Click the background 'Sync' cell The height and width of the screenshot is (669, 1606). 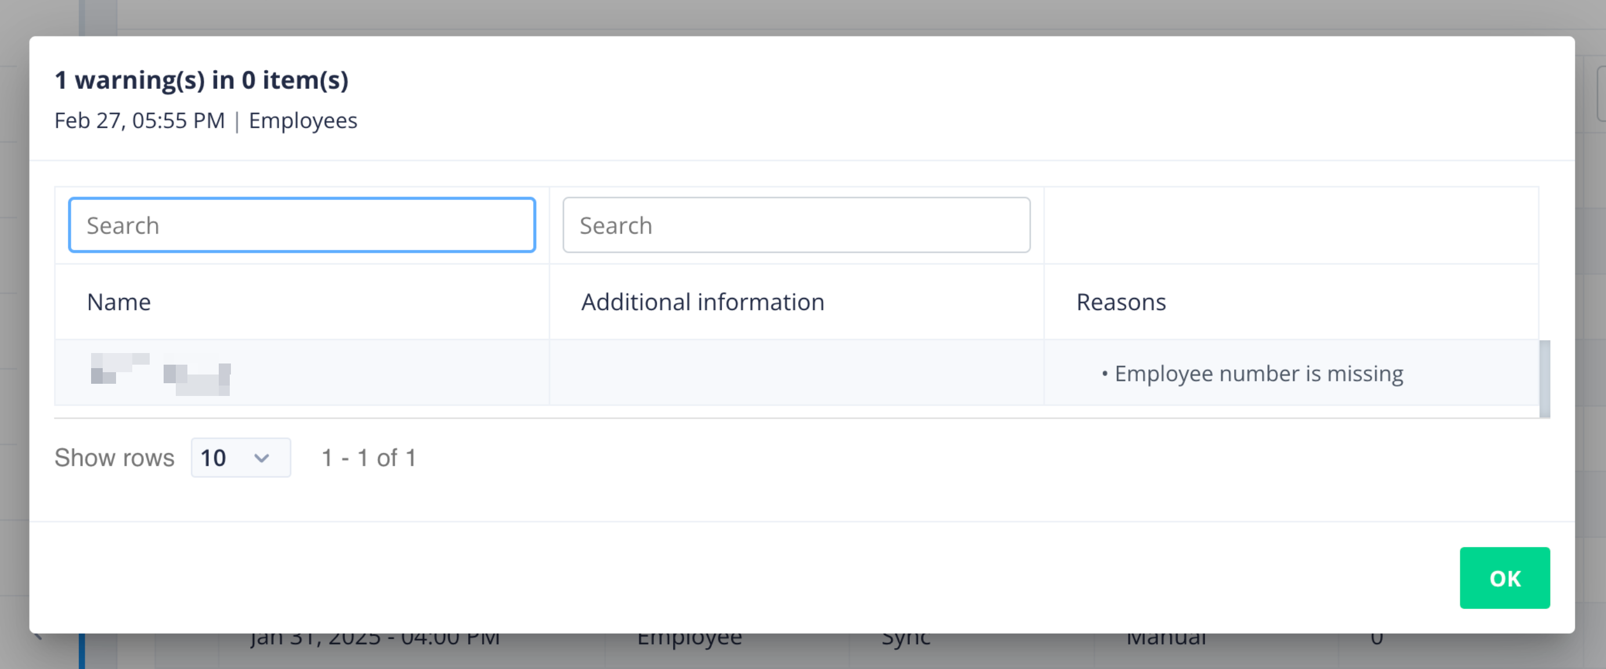tap(905, 641)
